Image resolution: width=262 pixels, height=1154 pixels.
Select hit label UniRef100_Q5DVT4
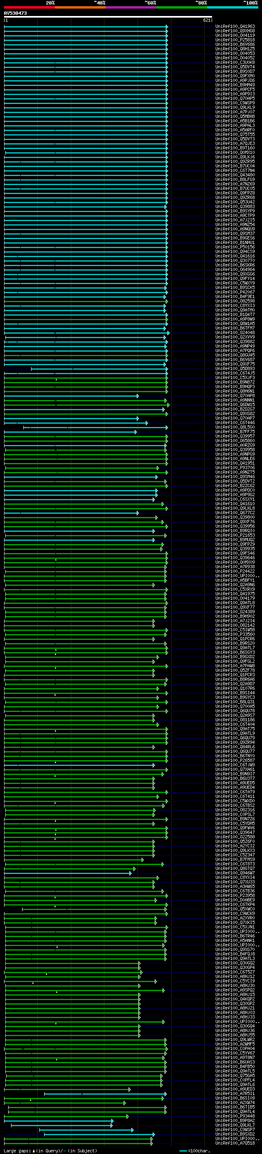click(235, 67)
